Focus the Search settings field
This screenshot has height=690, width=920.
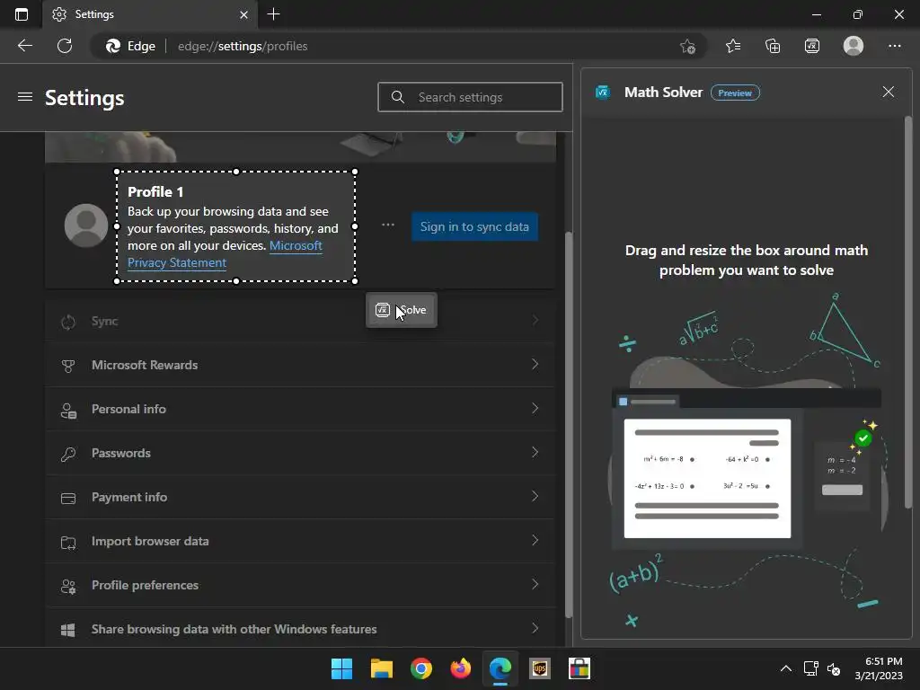coord(471,97)
